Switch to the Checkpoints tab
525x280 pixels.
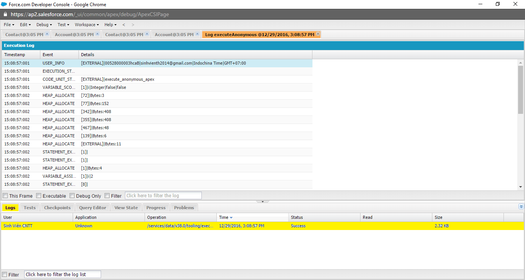coord(57,207)
